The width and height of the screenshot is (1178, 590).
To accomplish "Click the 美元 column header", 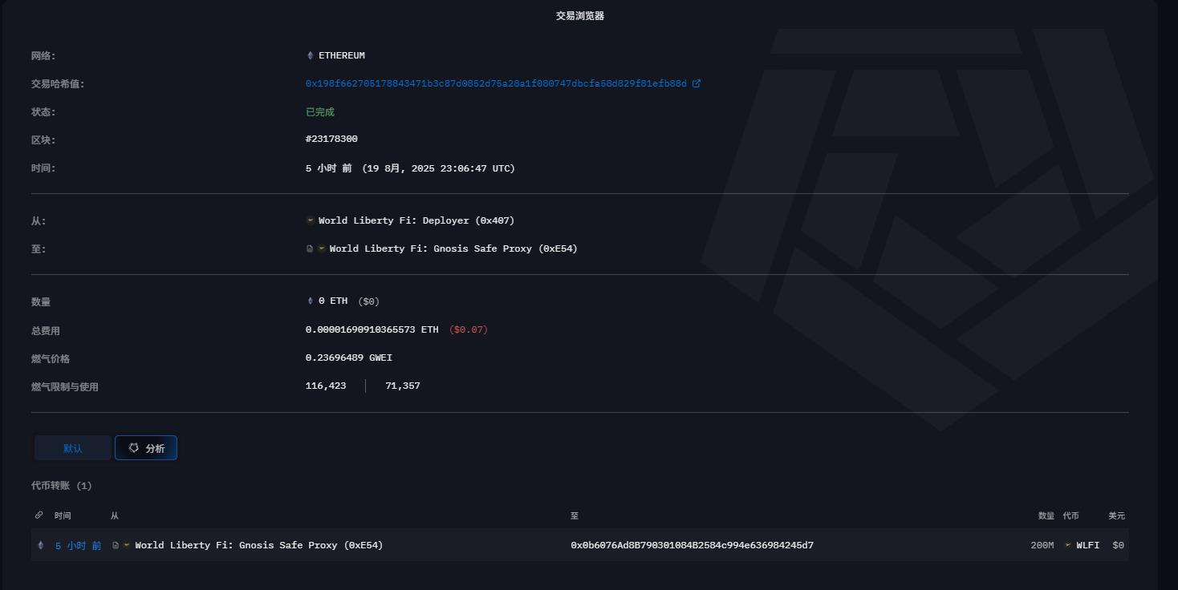I will pos(1117,515).
